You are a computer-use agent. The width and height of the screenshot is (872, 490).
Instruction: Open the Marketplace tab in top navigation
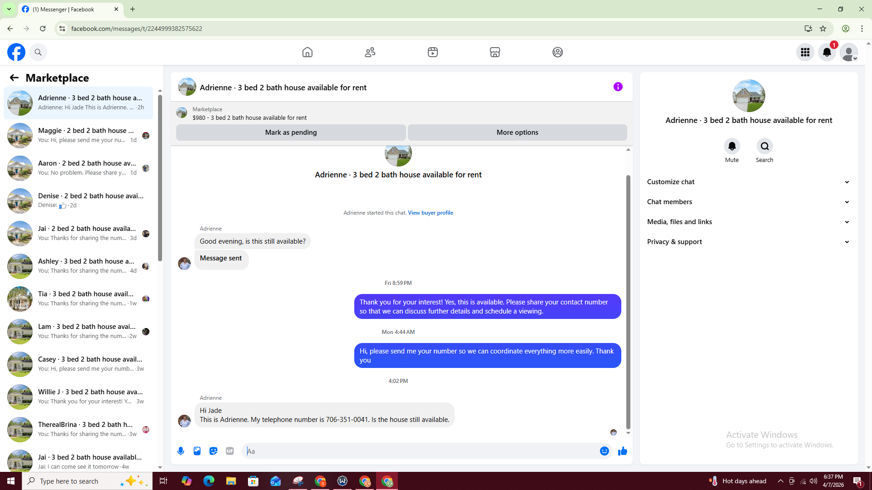point(495,52)
